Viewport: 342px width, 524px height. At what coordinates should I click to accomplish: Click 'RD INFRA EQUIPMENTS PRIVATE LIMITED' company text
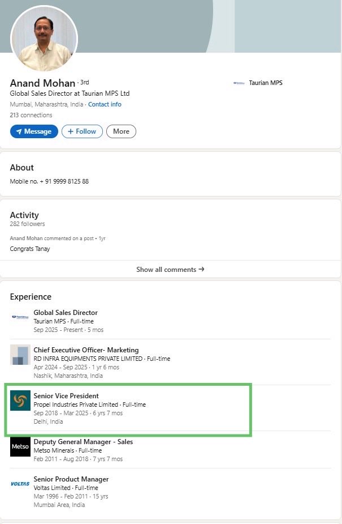click(x=88, y=359)
